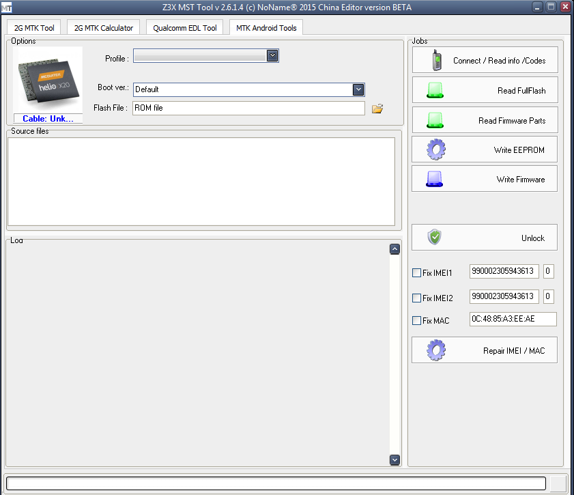Switch to the 2G MTK Calculator tab
Image resolution: width=574 pixels, height=495 pixels.
tap(102, 27)
